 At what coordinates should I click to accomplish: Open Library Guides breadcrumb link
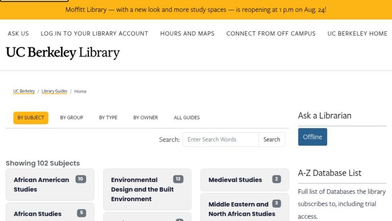[55, 91]
